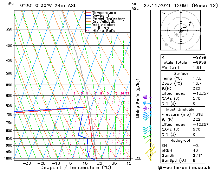221x170 pixels.
Task: Click the StmDir value 271°
Action: (x=197, y=156)
